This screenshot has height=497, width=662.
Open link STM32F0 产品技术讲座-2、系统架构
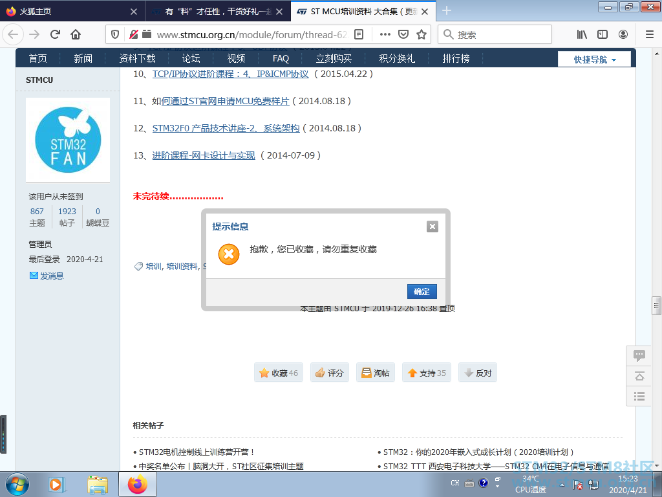226,129
